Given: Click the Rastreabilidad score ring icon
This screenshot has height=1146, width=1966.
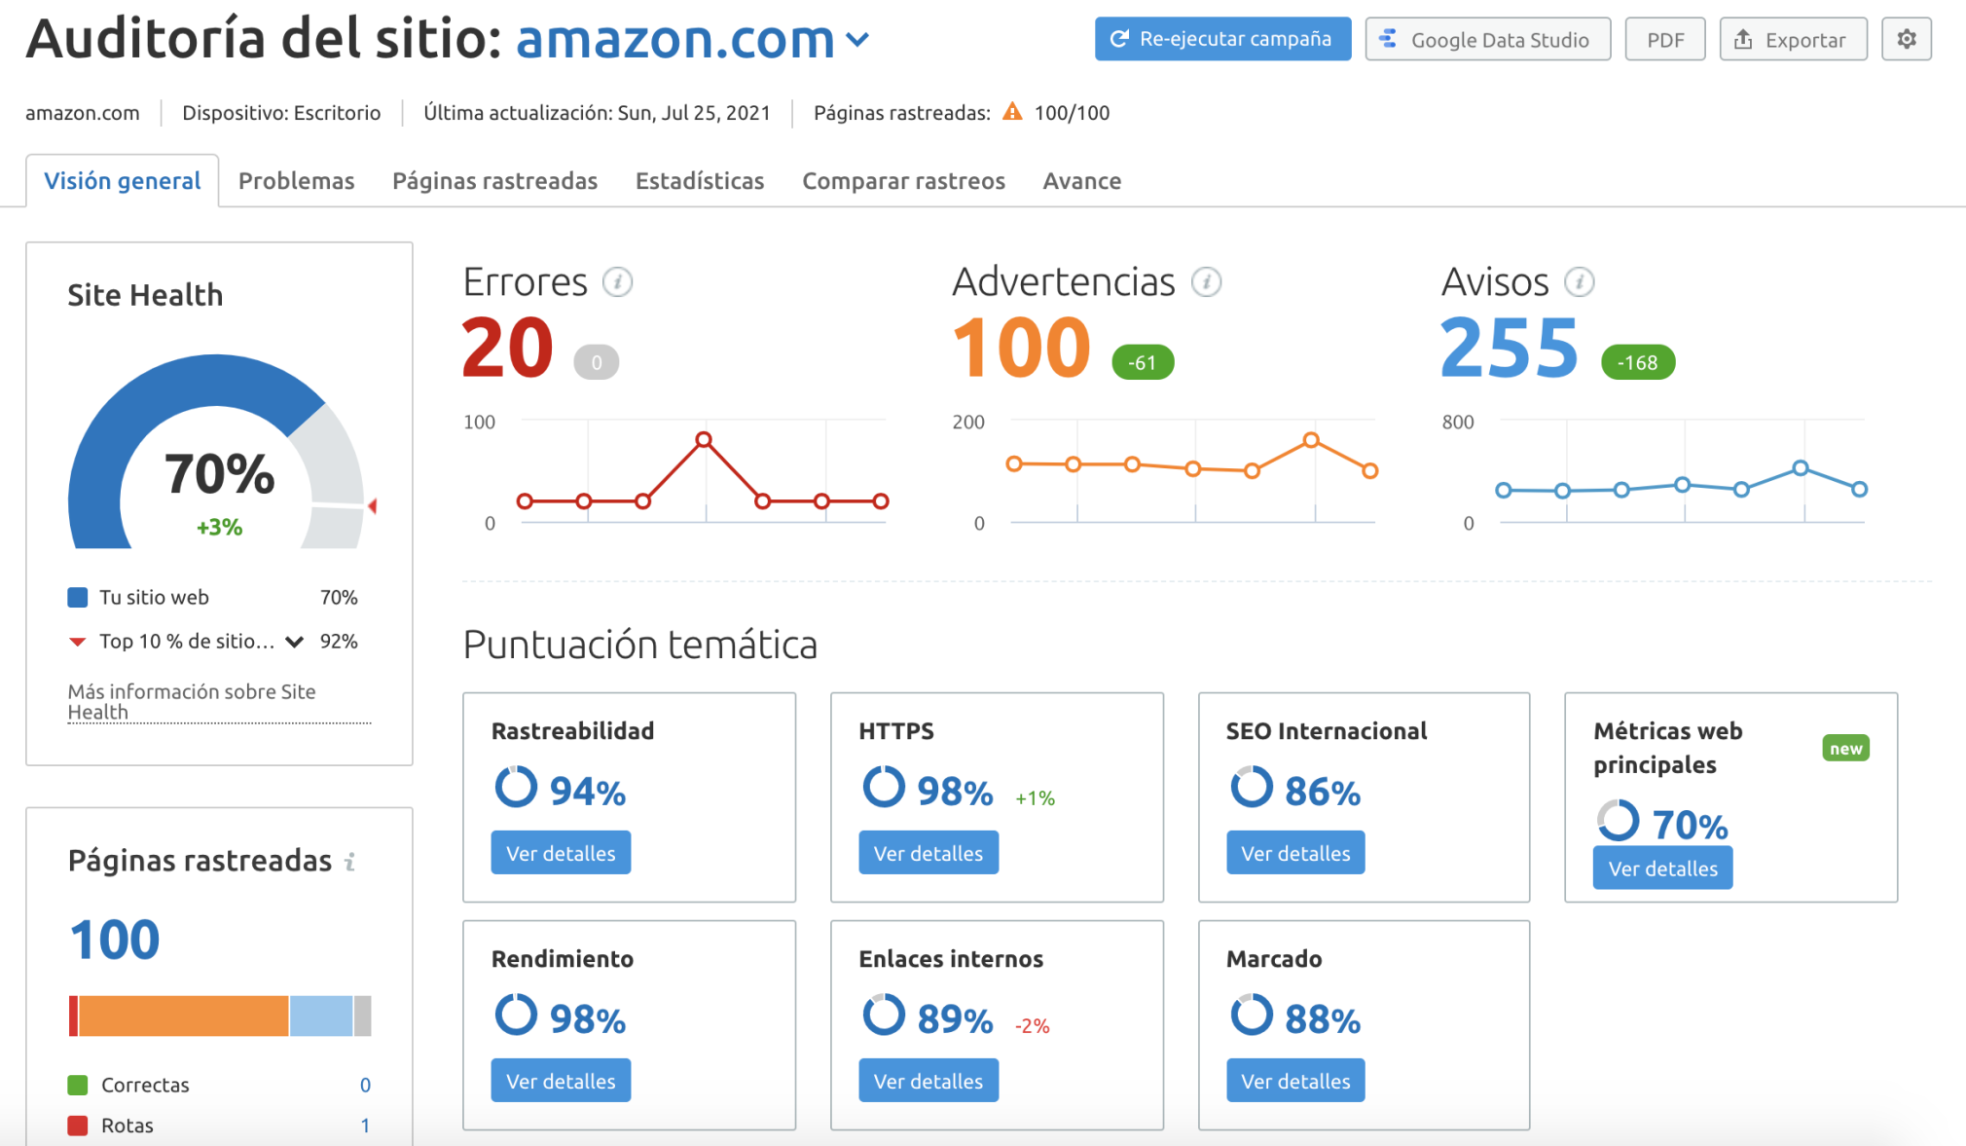Looking at the screenshot, I should pos(516,787).
